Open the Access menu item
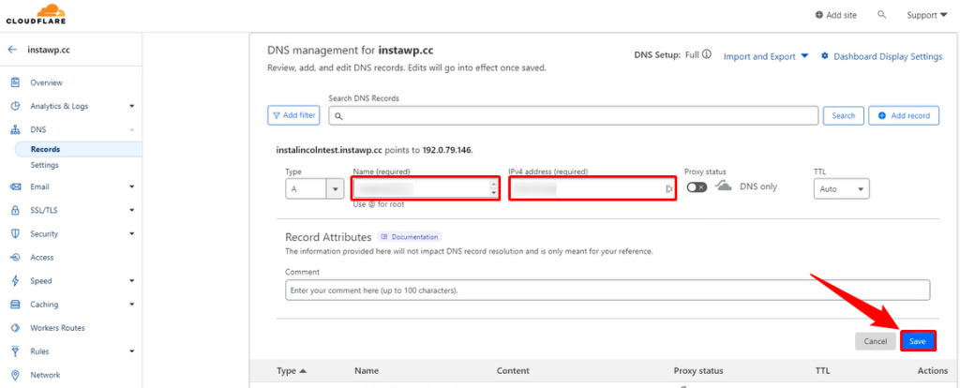 click(42, 258)
